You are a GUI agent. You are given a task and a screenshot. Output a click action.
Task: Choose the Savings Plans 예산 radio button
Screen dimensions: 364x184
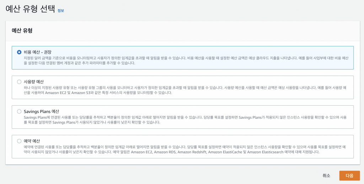[19, 111]
